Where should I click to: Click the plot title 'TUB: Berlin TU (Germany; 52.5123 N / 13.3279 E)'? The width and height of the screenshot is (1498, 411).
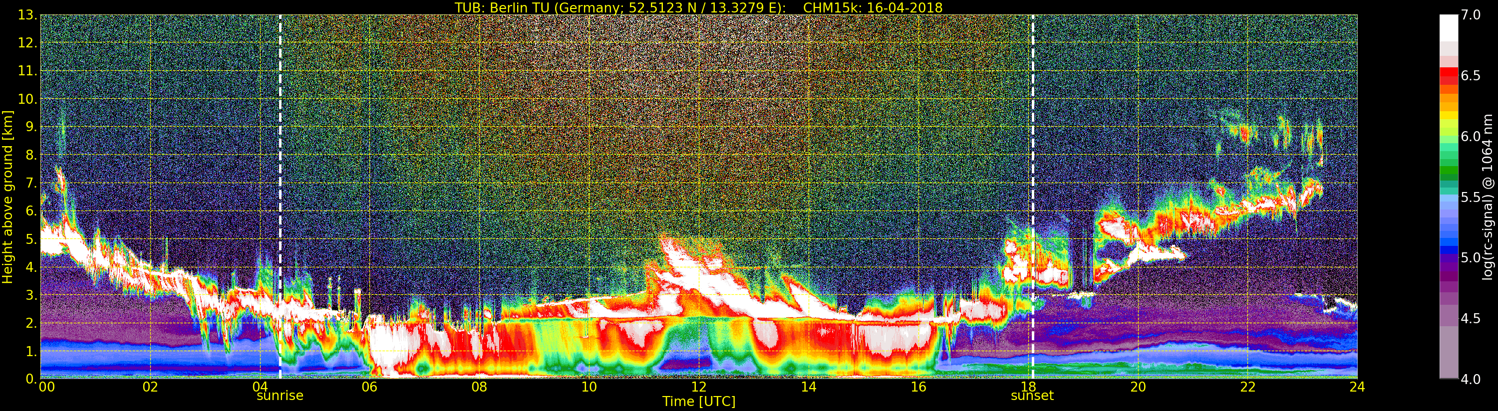pos(620,7)
